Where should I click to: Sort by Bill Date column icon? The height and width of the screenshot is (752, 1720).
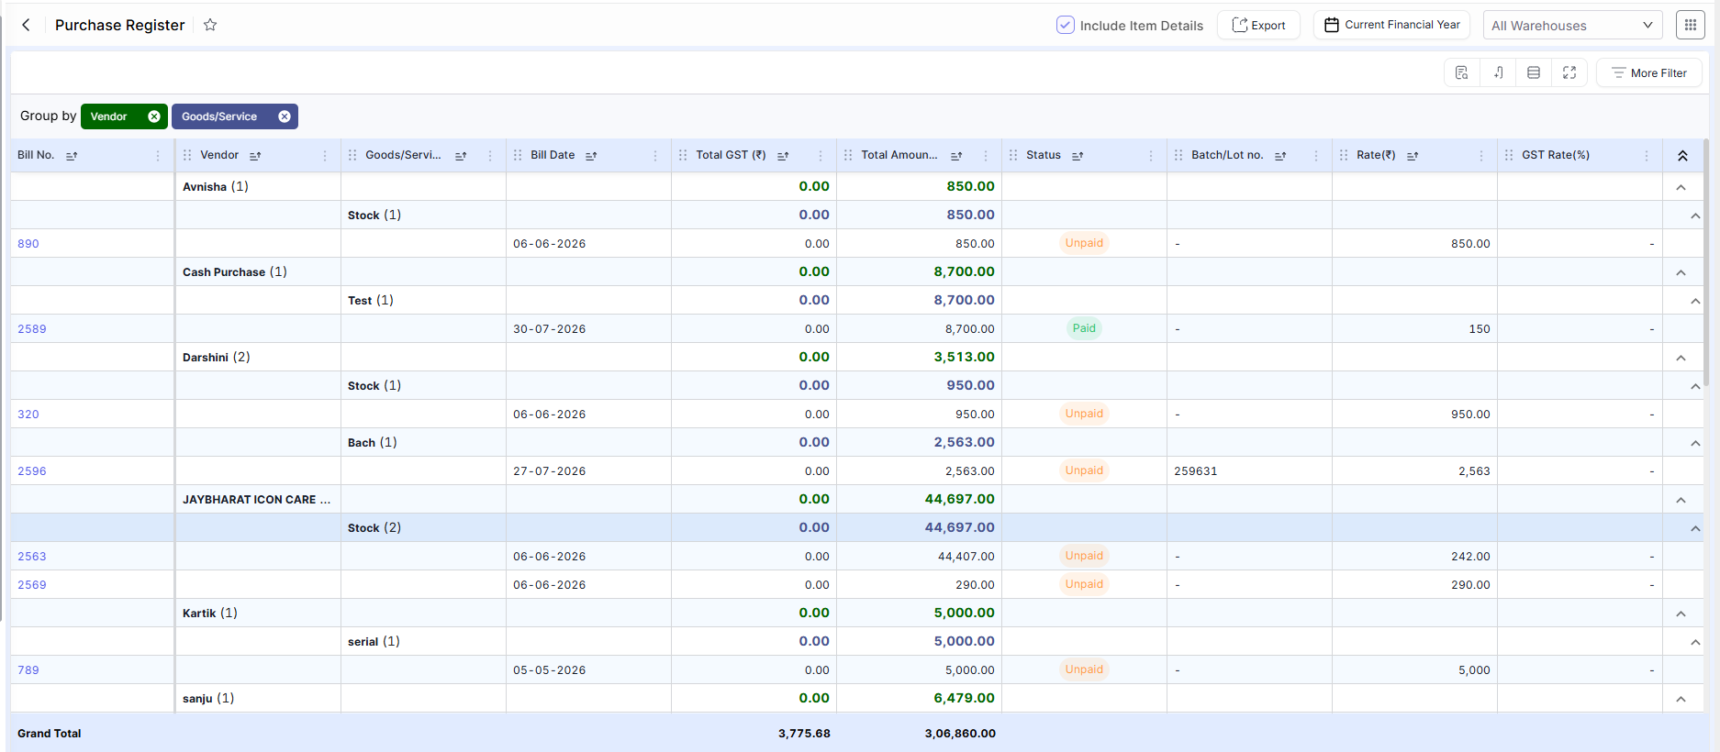pyautogui.click(x=591, y=156)
